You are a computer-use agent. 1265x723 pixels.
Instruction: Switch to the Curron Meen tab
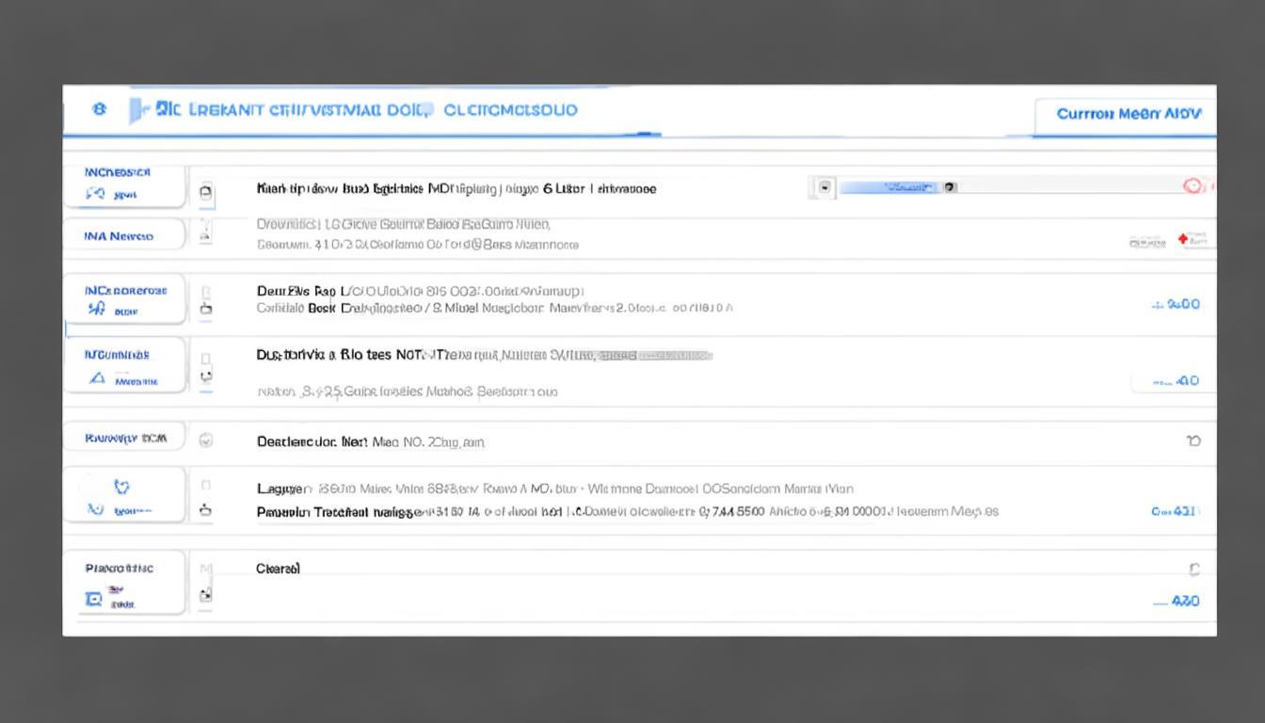pos(1128,114)
